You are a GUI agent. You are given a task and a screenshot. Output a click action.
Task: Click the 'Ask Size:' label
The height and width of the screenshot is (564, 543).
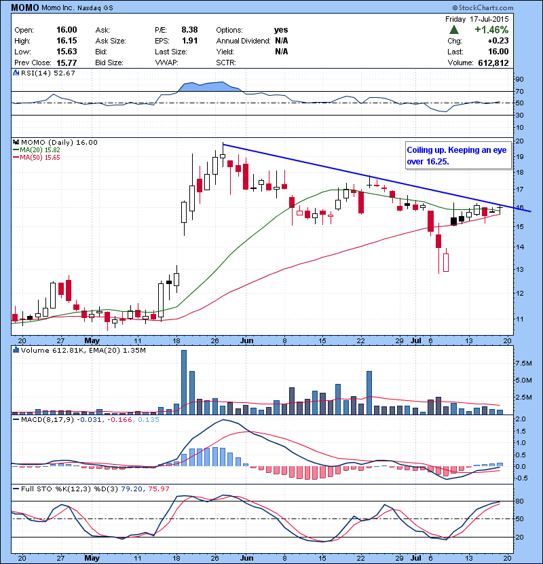tap(111, 41)
